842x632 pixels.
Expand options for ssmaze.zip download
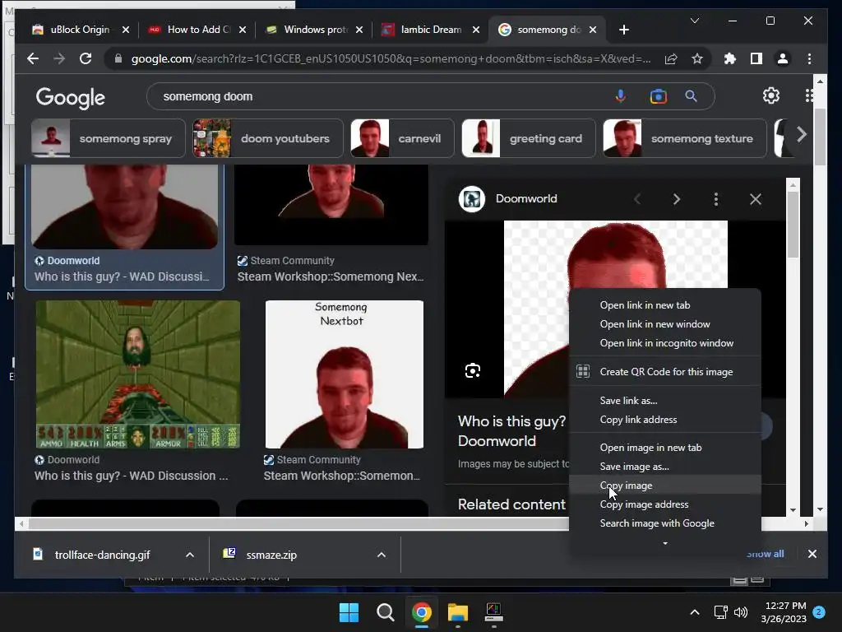[x=382, y=555]
